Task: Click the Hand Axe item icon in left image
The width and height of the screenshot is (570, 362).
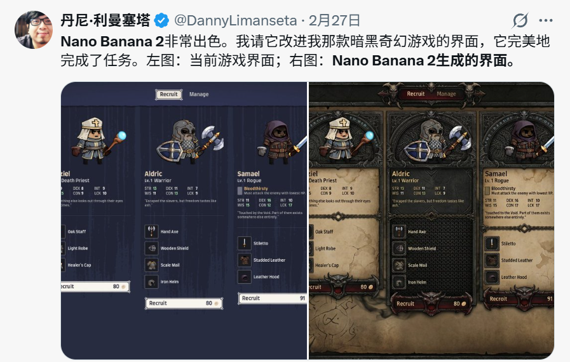Action: (x=152, y=231)
